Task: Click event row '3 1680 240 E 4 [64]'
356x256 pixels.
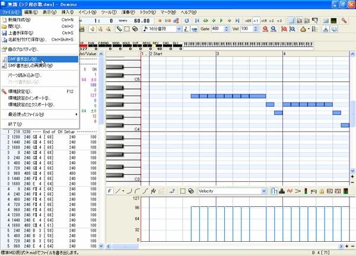Action: (49, 184)
